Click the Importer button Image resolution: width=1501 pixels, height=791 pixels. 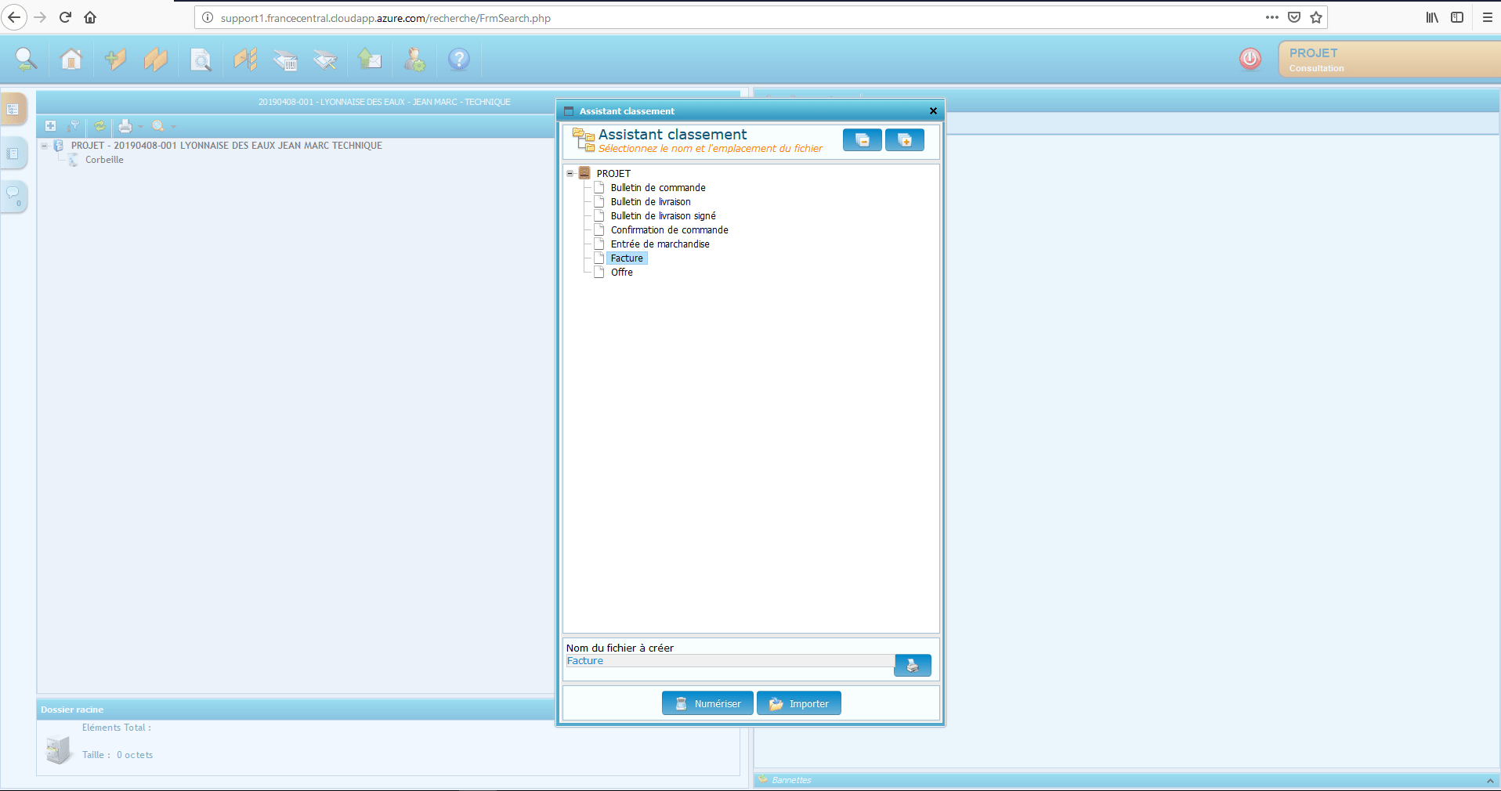798,703
